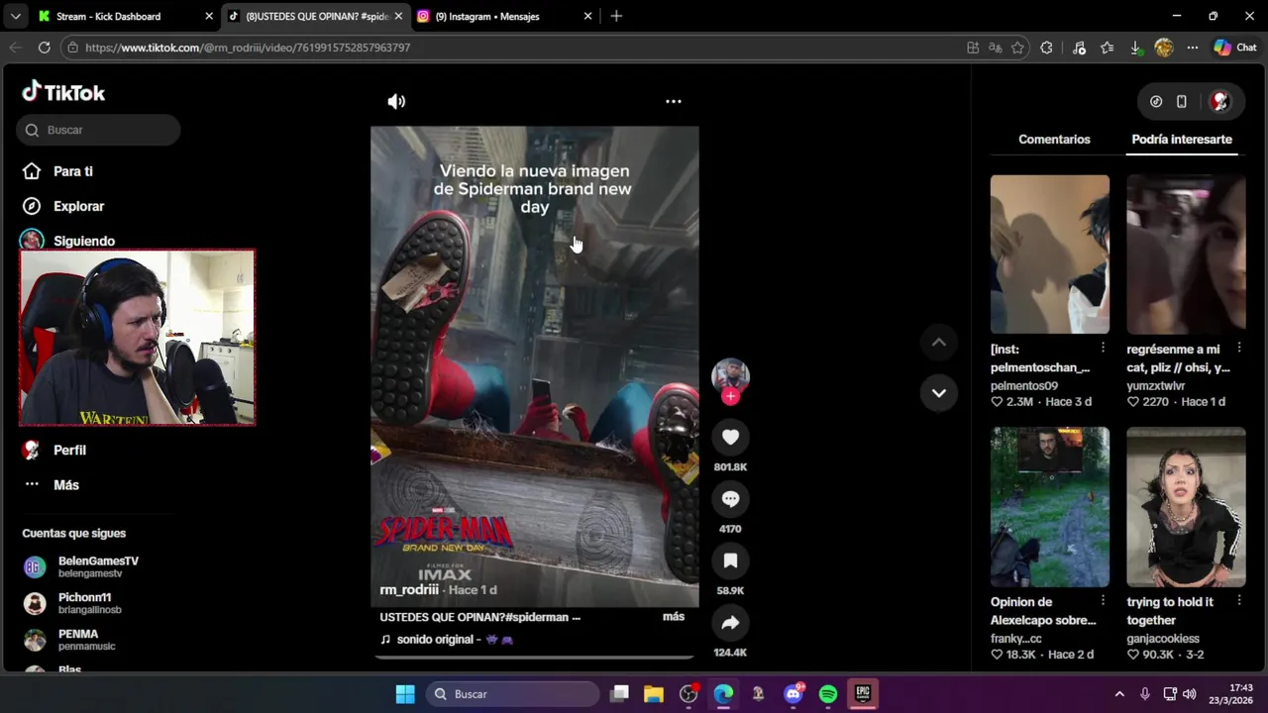This screenshot has height=713, width=1268.
Task: Open 'regrésenme a mi cat' video thumbnail
Action: click(1186, 255)
